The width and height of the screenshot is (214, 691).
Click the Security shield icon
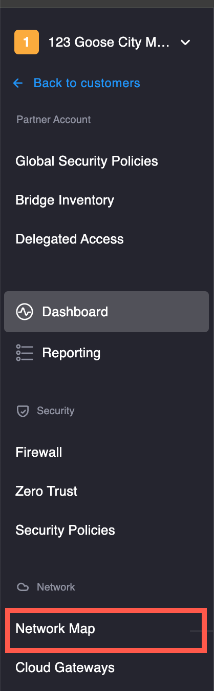point(23,411)
